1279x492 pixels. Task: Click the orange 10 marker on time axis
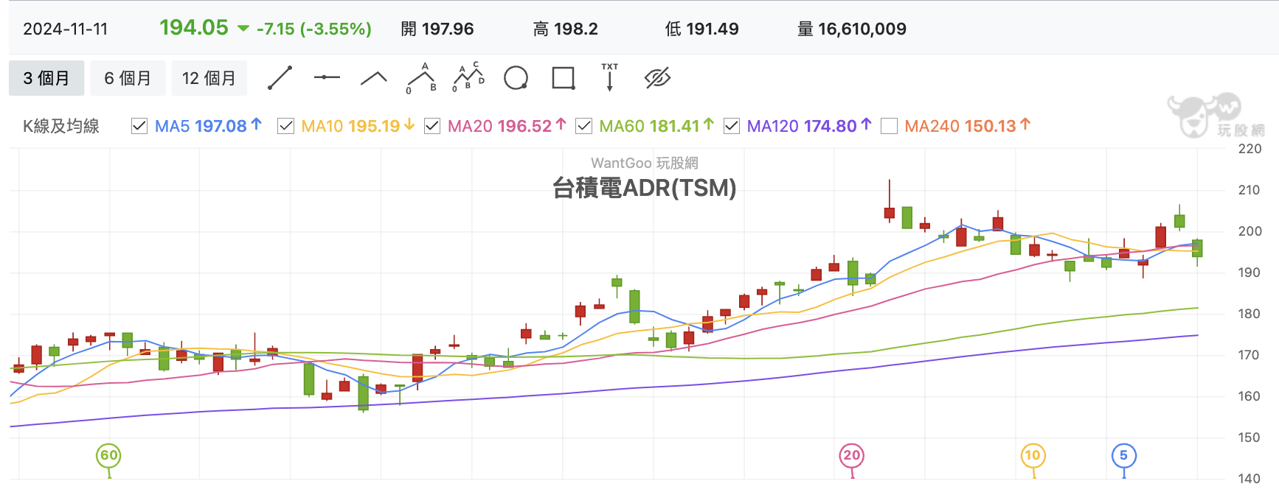point(1033,455)
